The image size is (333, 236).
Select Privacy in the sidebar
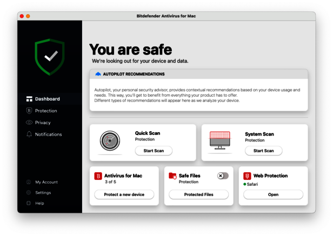(x=43, y=123)
